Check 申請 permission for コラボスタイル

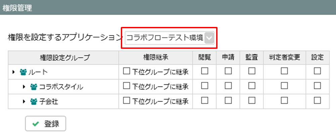coord(228,86)
